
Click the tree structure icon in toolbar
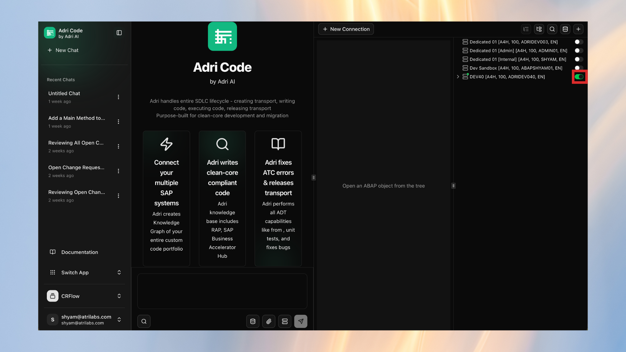[539, 29]
